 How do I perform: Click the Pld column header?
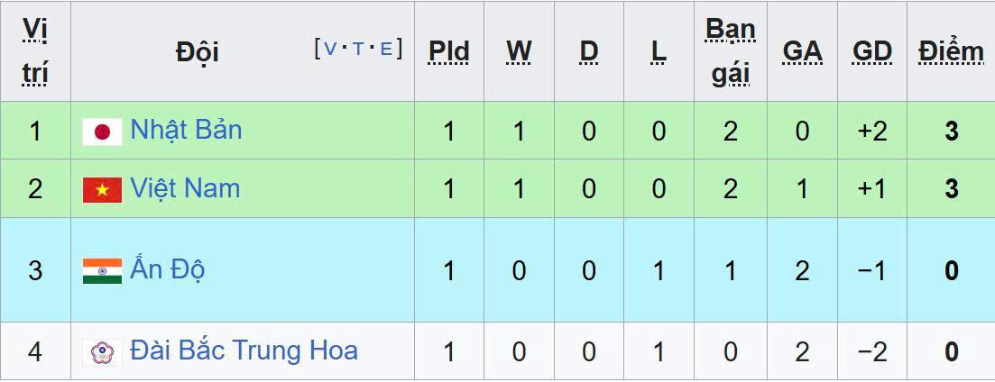[x=448, y=52]
